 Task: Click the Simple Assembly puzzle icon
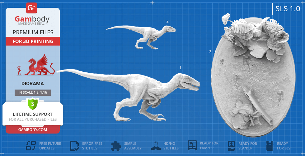point(116,146)
